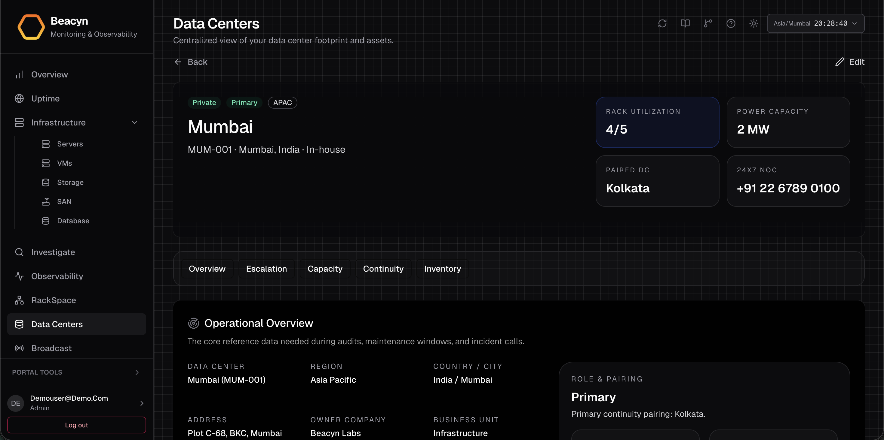Open Overview in the sidebar
The height and width of the screenshot is (440, 884).
coord(76,74)
